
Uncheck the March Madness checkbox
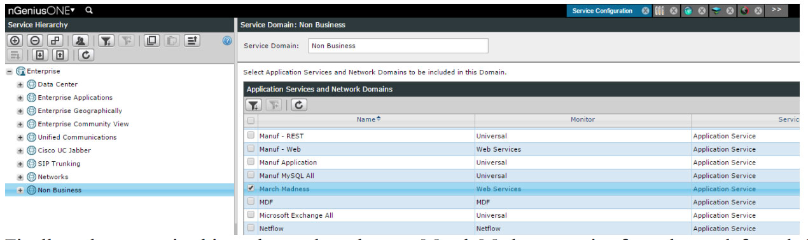pyautogui.click(x=251, y=189)
